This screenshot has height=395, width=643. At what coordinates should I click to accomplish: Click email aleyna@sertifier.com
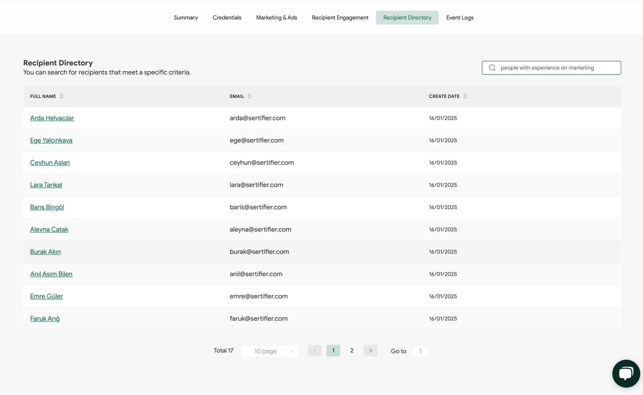(261, 229)
